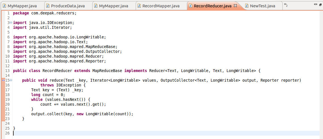Place cursor on empty highlighted line 26
Image resolution: width=323 pixels, height=139 pixels.
166,133
